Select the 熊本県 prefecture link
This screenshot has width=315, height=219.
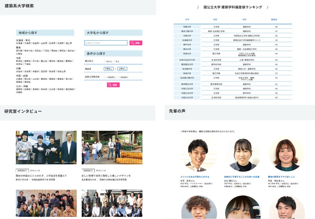click(44, 89)
